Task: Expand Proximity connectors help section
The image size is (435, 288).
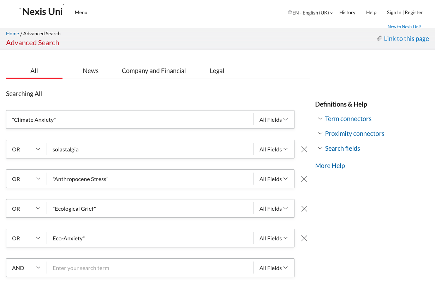Action: [x=320, y=134]
